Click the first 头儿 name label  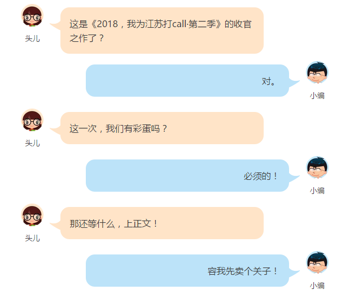32,38
